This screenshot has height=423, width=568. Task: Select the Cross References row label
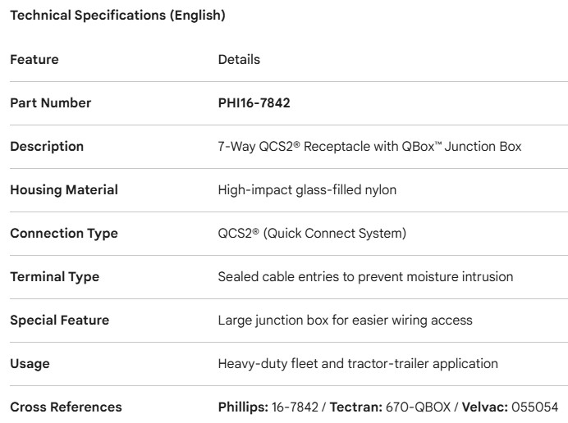(66, 407)
